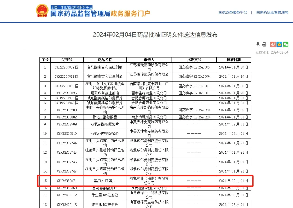Image resolution: width=293 pixels, height=208 pixels.
Task: Select cell CYHB2201940 国
Action: [67, 103]
